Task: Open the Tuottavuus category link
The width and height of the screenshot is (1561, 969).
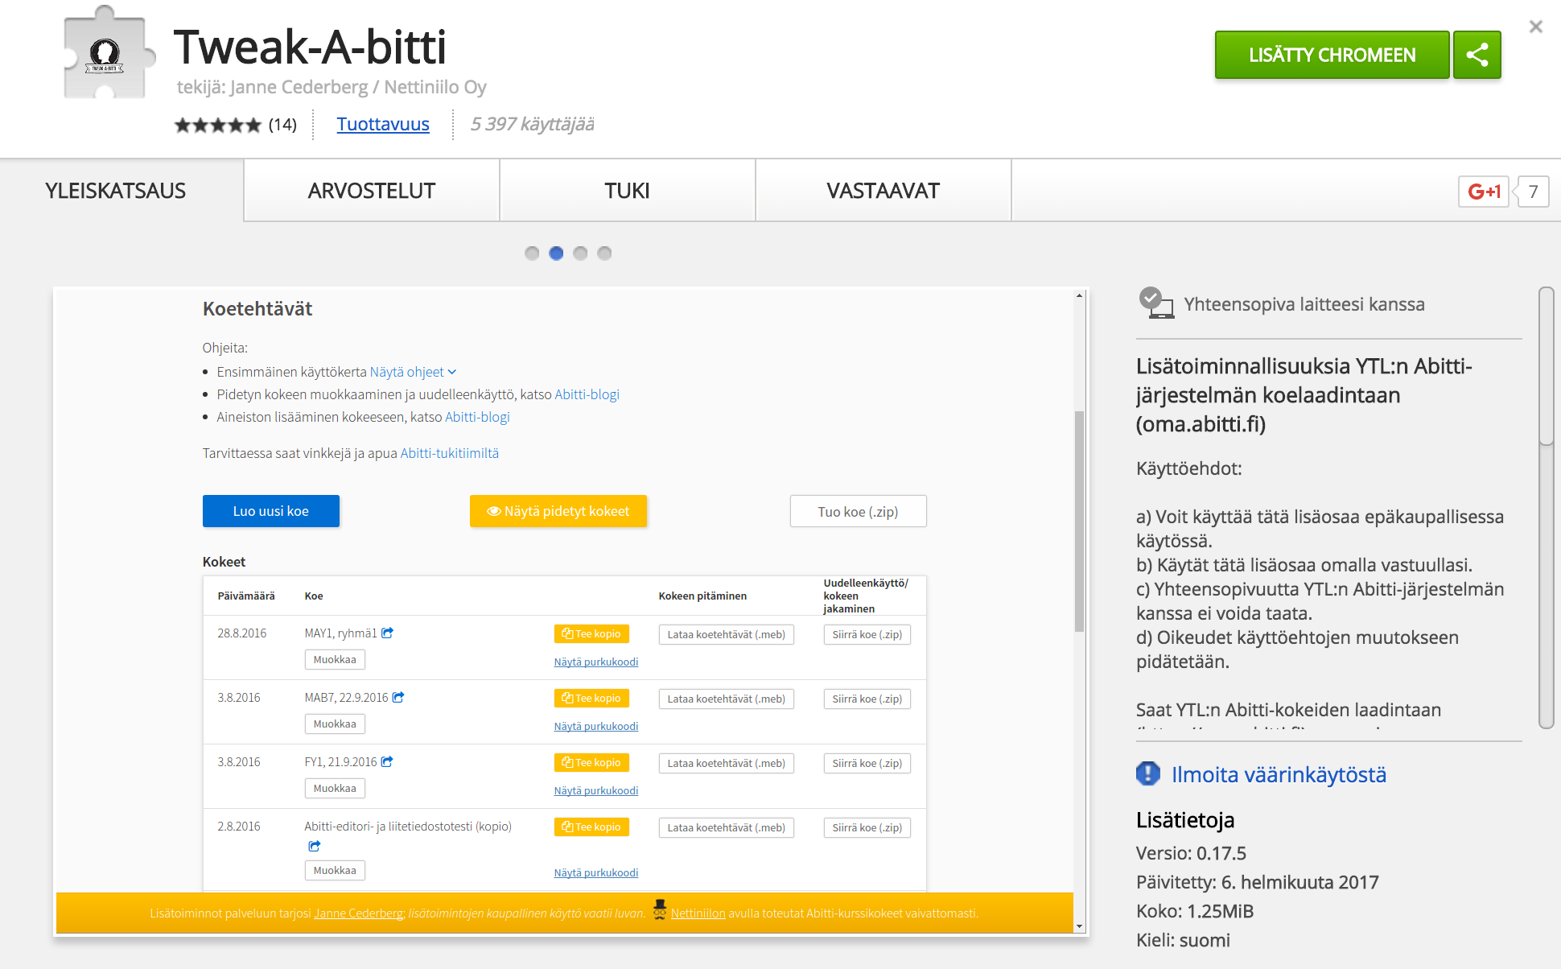Action: [383, 124]
